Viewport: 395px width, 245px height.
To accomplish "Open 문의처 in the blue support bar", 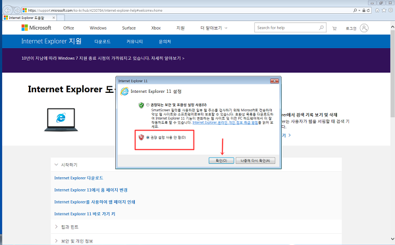I will click(x=165, y=41).
